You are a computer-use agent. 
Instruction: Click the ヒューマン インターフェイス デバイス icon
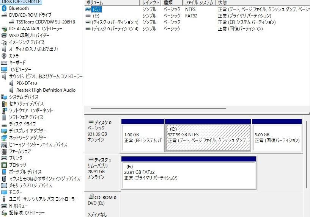click(4, 145)
